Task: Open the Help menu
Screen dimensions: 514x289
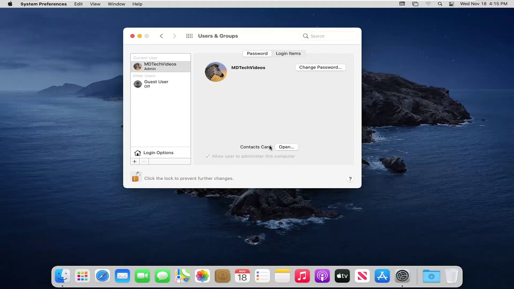Action: point(137,4)
